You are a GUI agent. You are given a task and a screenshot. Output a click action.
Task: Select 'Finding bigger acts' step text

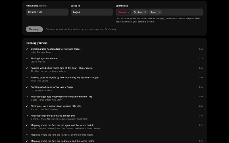click(61, 96)
